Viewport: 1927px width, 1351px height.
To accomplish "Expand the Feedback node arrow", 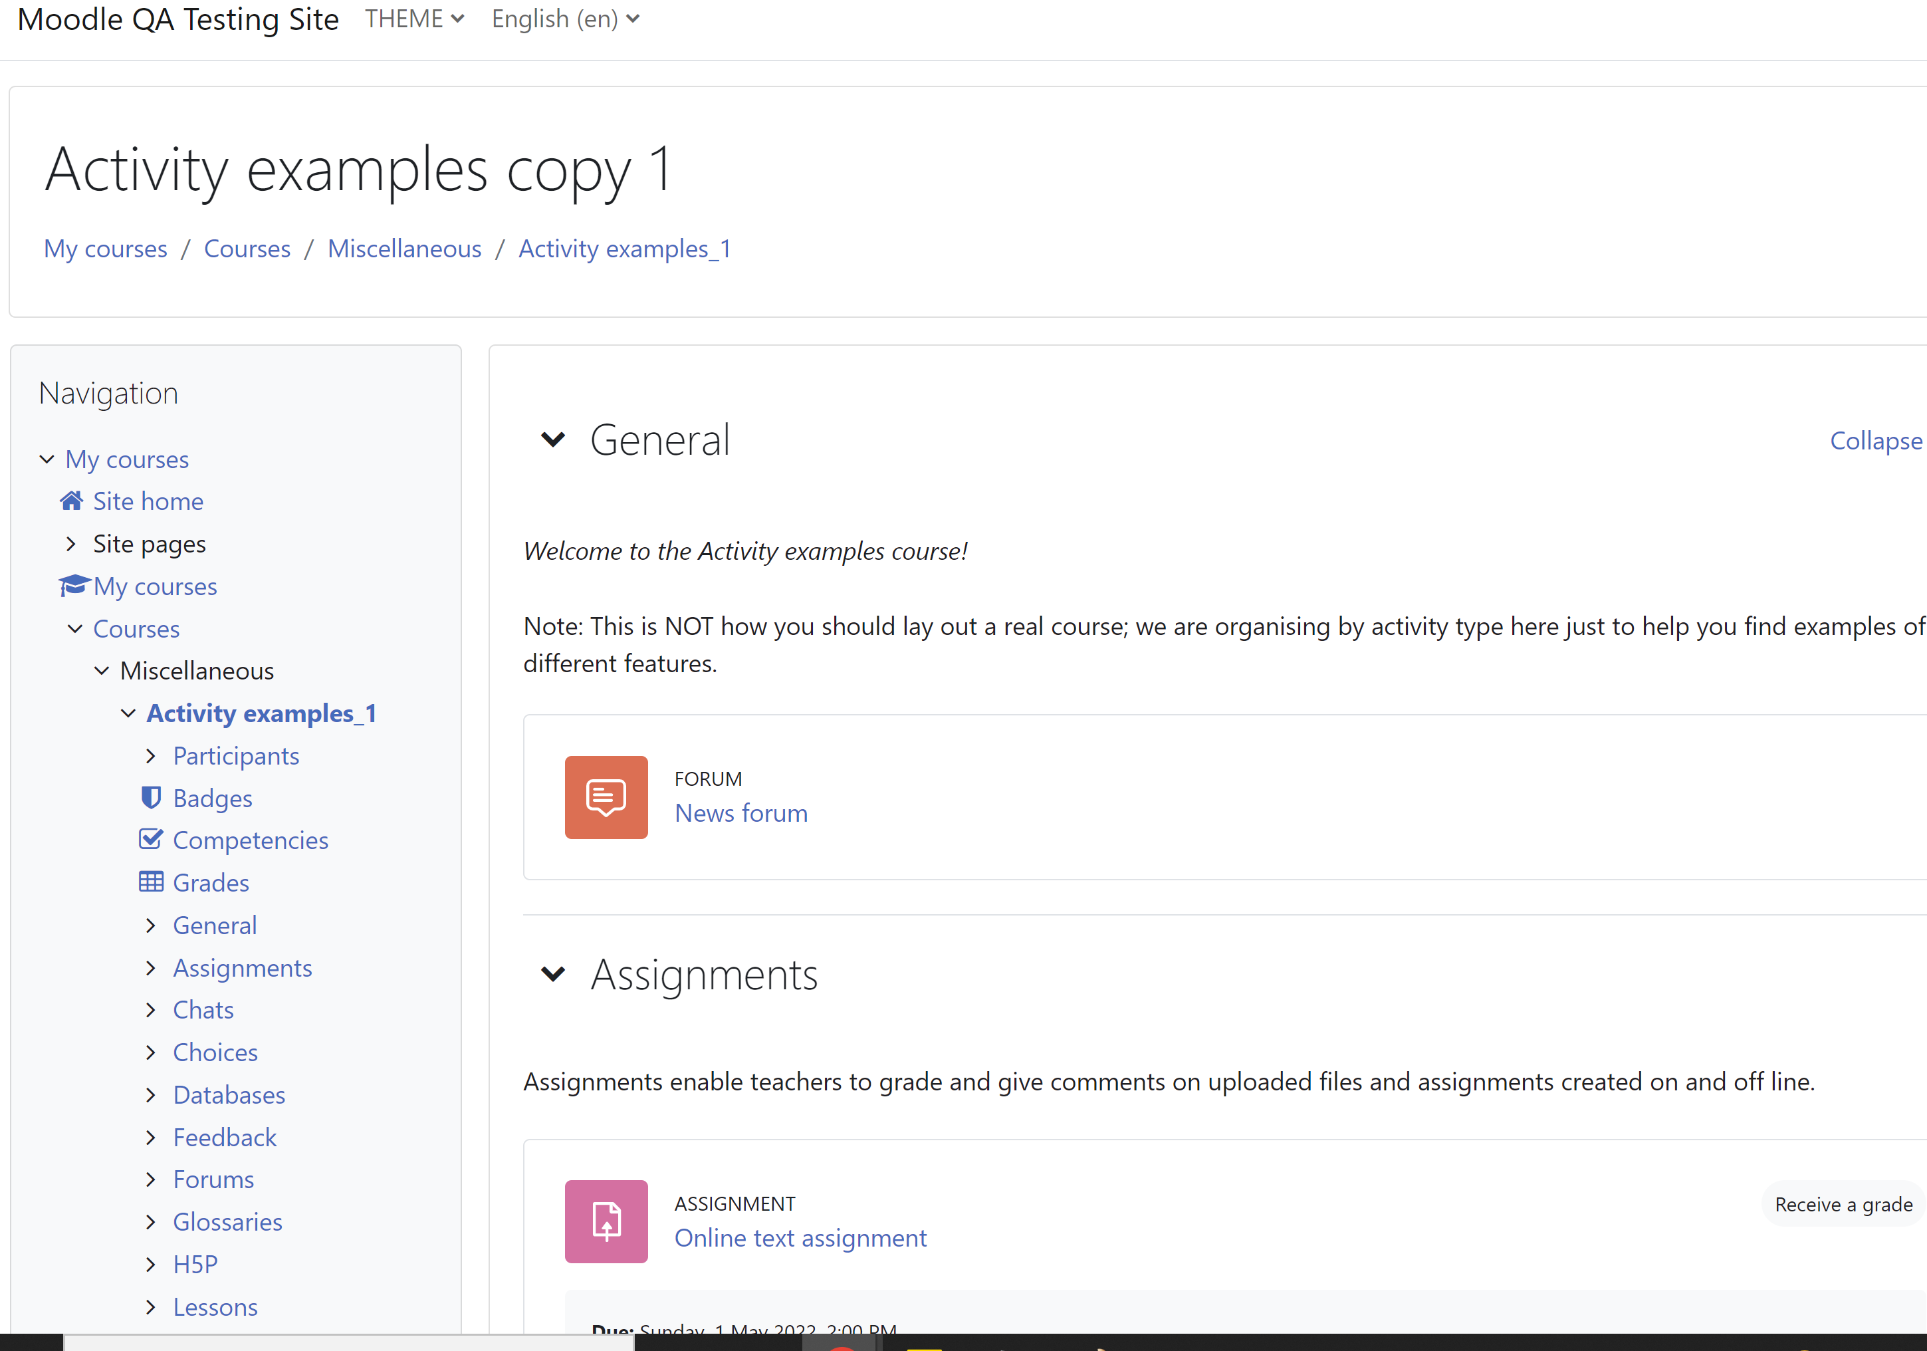I will point(151,1137).
